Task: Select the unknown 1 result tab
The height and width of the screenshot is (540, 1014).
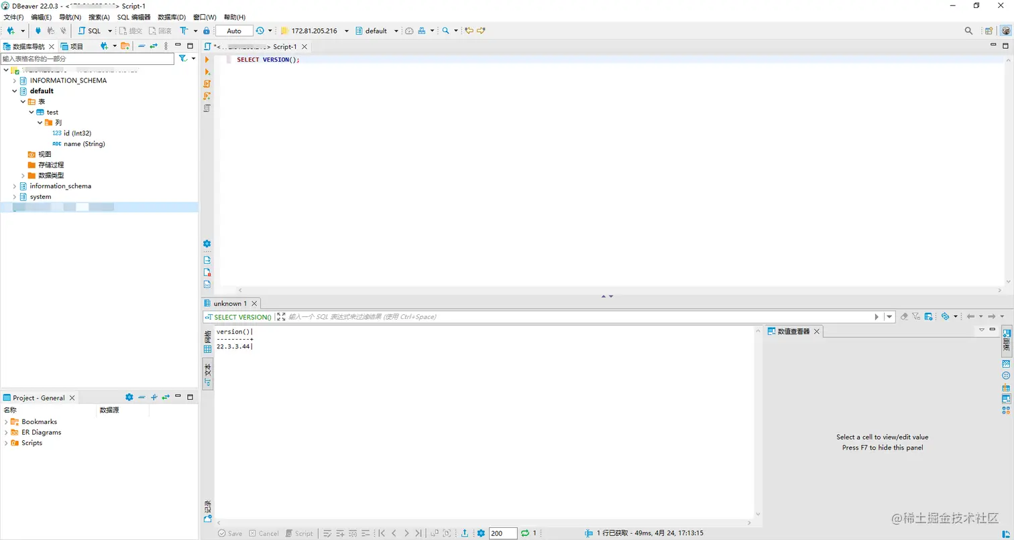Action: pos(230,303)
